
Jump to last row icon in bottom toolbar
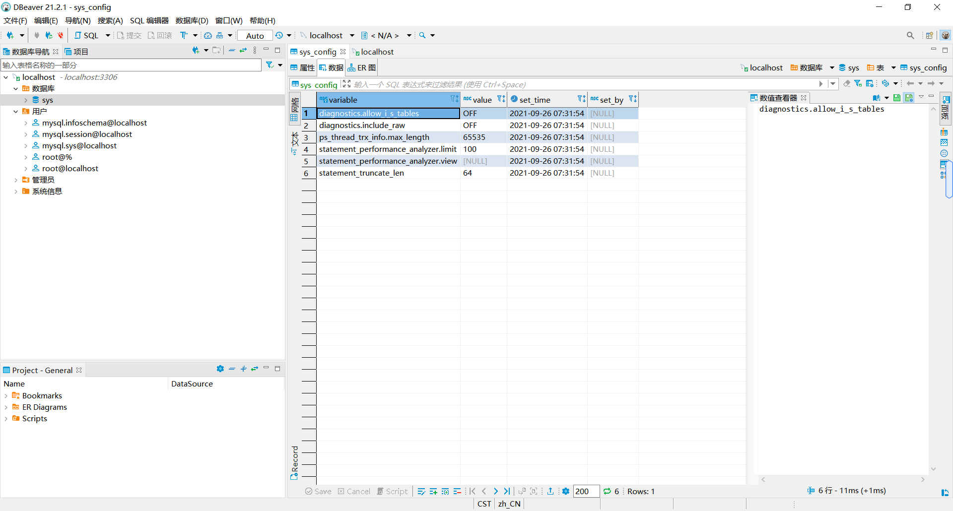click(x=506, y=491)
